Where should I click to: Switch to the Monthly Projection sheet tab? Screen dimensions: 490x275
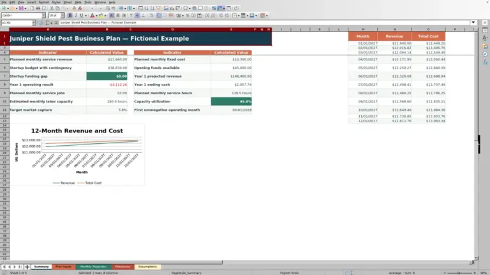(x=93, y=267)
